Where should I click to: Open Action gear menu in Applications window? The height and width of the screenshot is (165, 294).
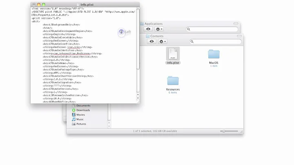point(159,29)
